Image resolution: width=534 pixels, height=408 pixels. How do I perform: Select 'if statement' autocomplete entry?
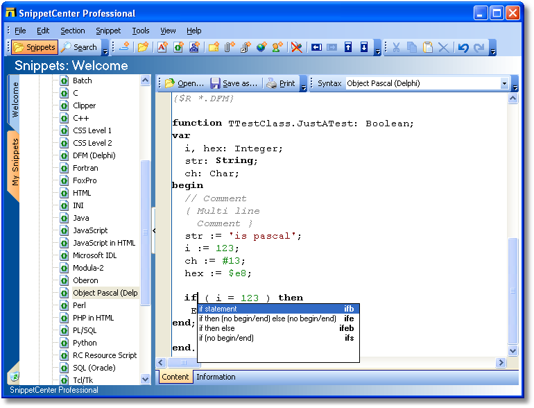277,309
